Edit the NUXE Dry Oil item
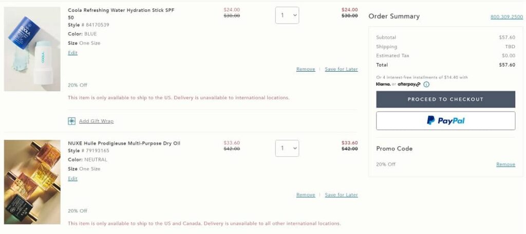This screenshot has width=526, height=234. [x=72, y=179]
